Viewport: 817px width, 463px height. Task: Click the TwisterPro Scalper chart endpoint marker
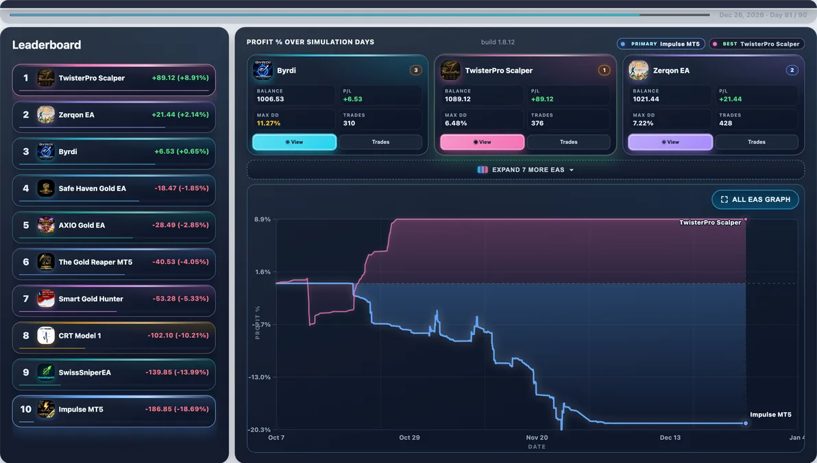click(x=746, y=220)
